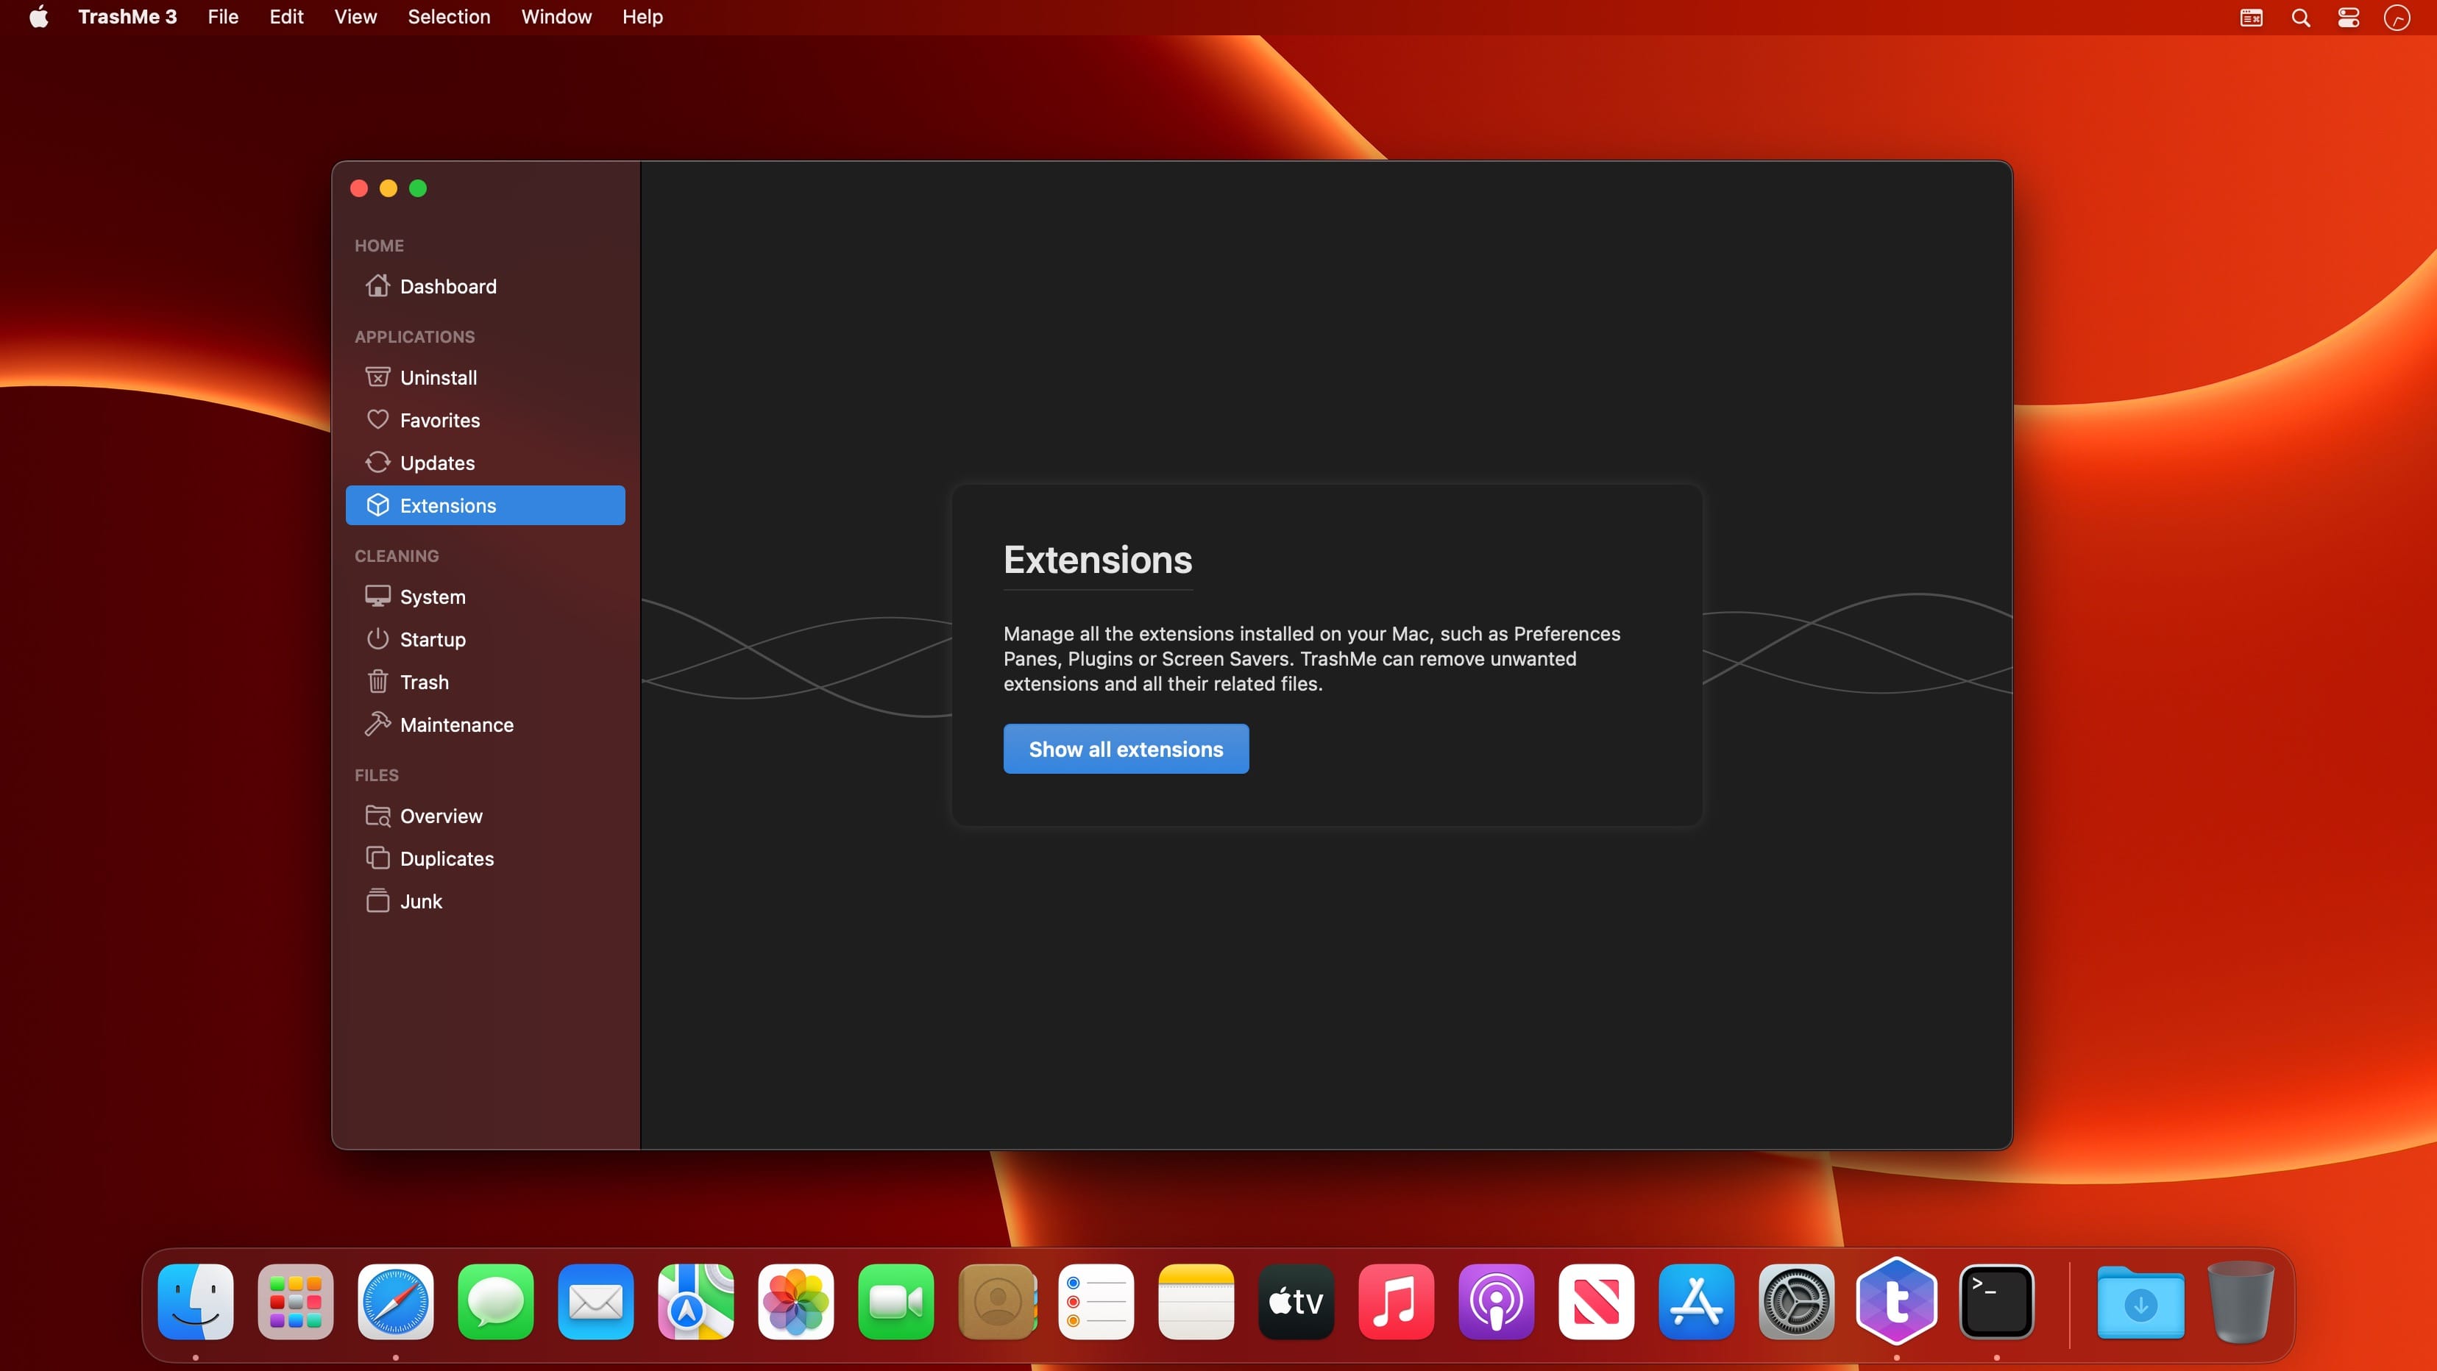This screenshot has height=1371, width=2437.
Task: Click the Startup power icon
Action: click(377, 639)
